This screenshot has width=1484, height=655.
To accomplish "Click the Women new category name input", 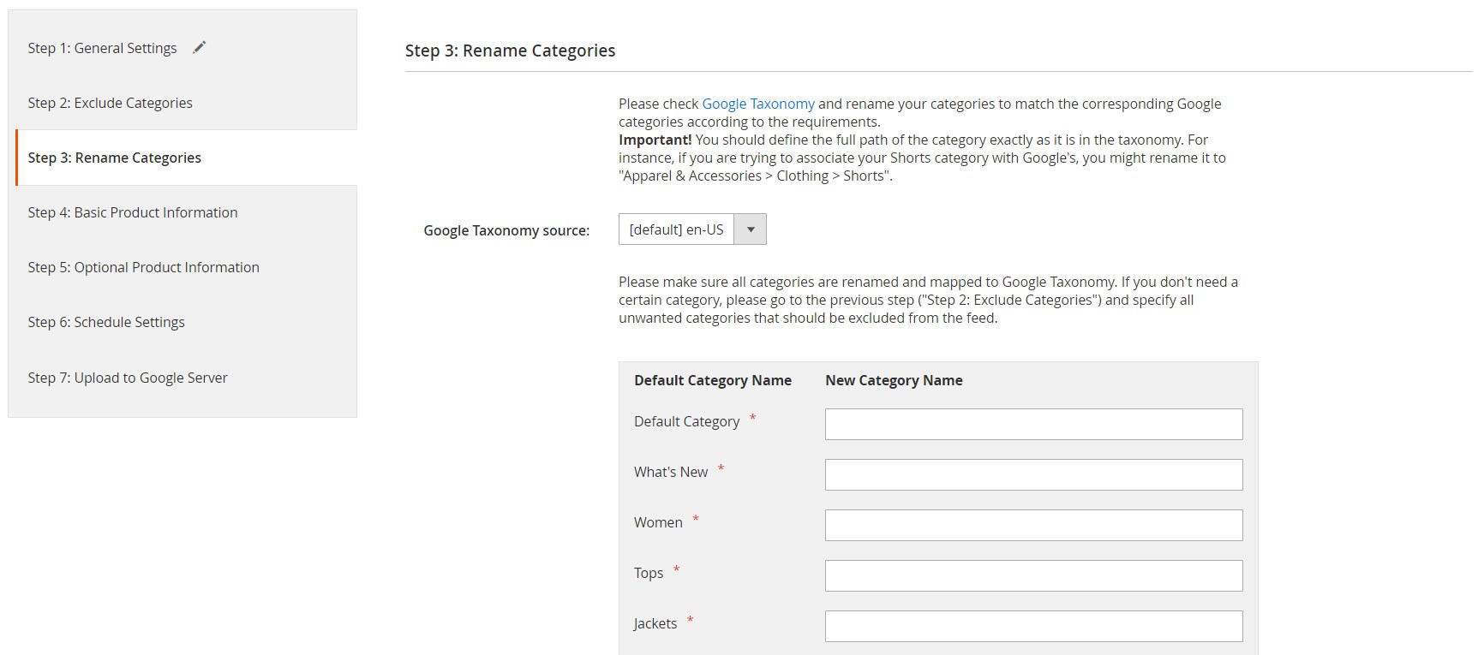I will pos(1032,525).
